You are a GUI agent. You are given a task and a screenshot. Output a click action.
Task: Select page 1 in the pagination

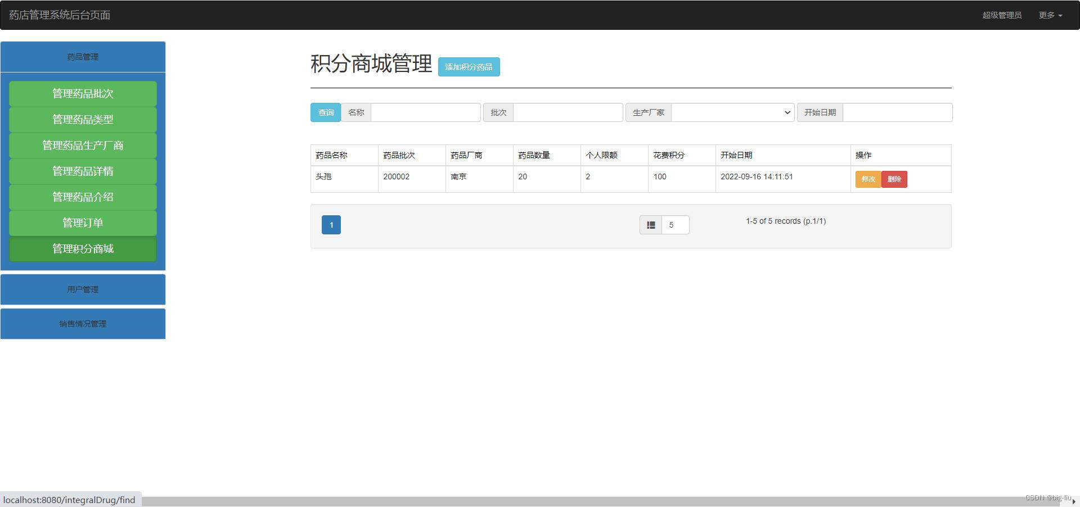point(331,224)
